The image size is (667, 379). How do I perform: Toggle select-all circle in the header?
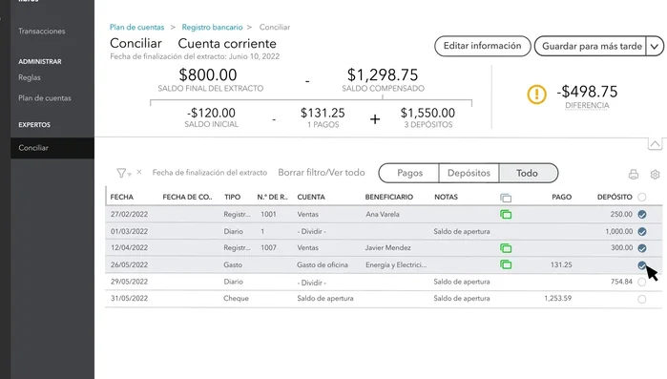pyautogui.click(x=642, y=197)
